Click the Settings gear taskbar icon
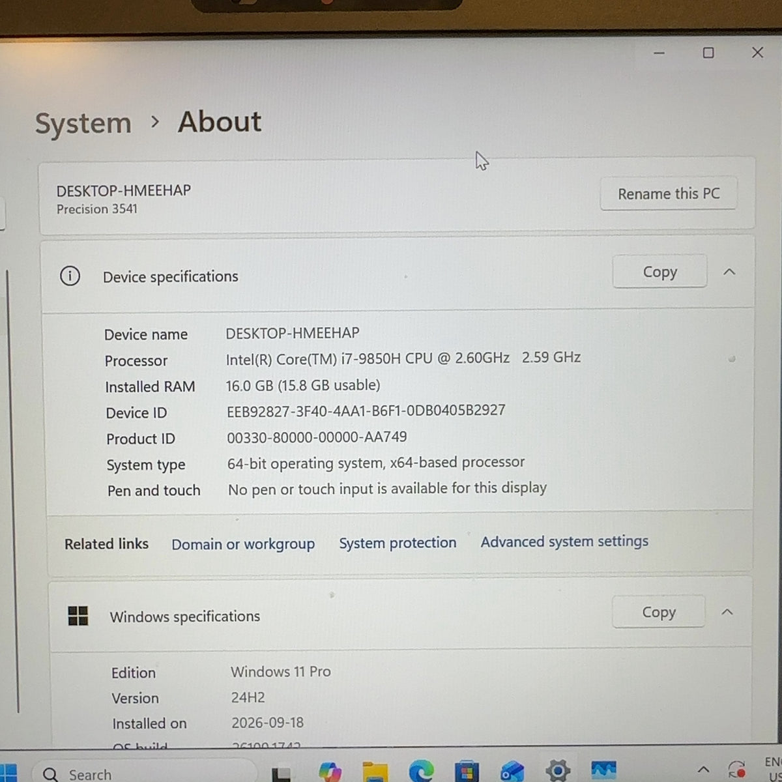This screenshot has height=782, width=782. point(558,772)
